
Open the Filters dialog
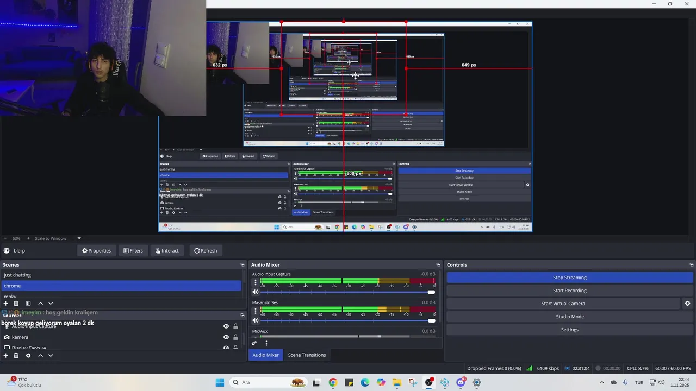[x=133, y=250]
